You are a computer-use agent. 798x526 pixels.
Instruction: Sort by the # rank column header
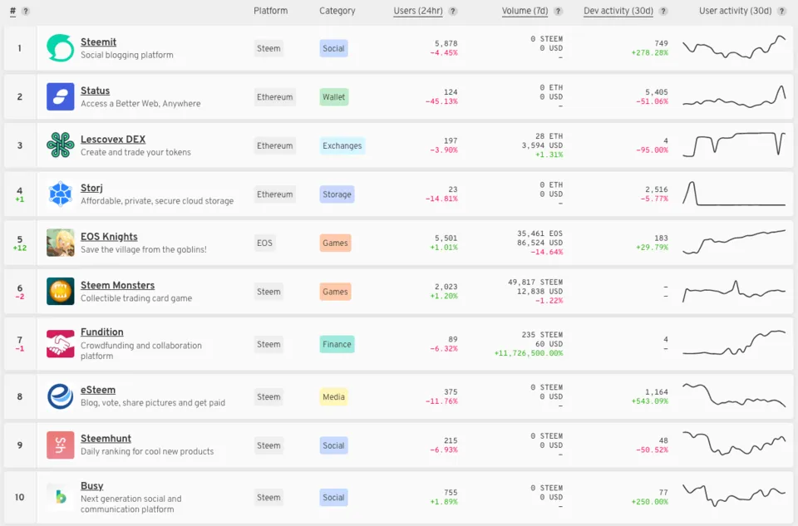(12, 11)
